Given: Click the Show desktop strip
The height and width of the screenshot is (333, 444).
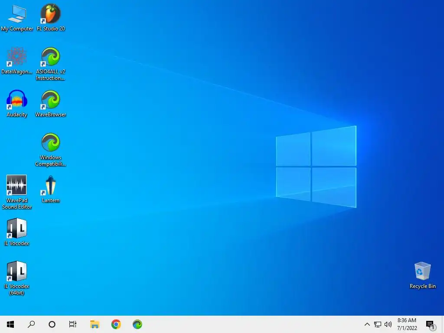Looking at the screenshot, I should click(x=443, y=324).
